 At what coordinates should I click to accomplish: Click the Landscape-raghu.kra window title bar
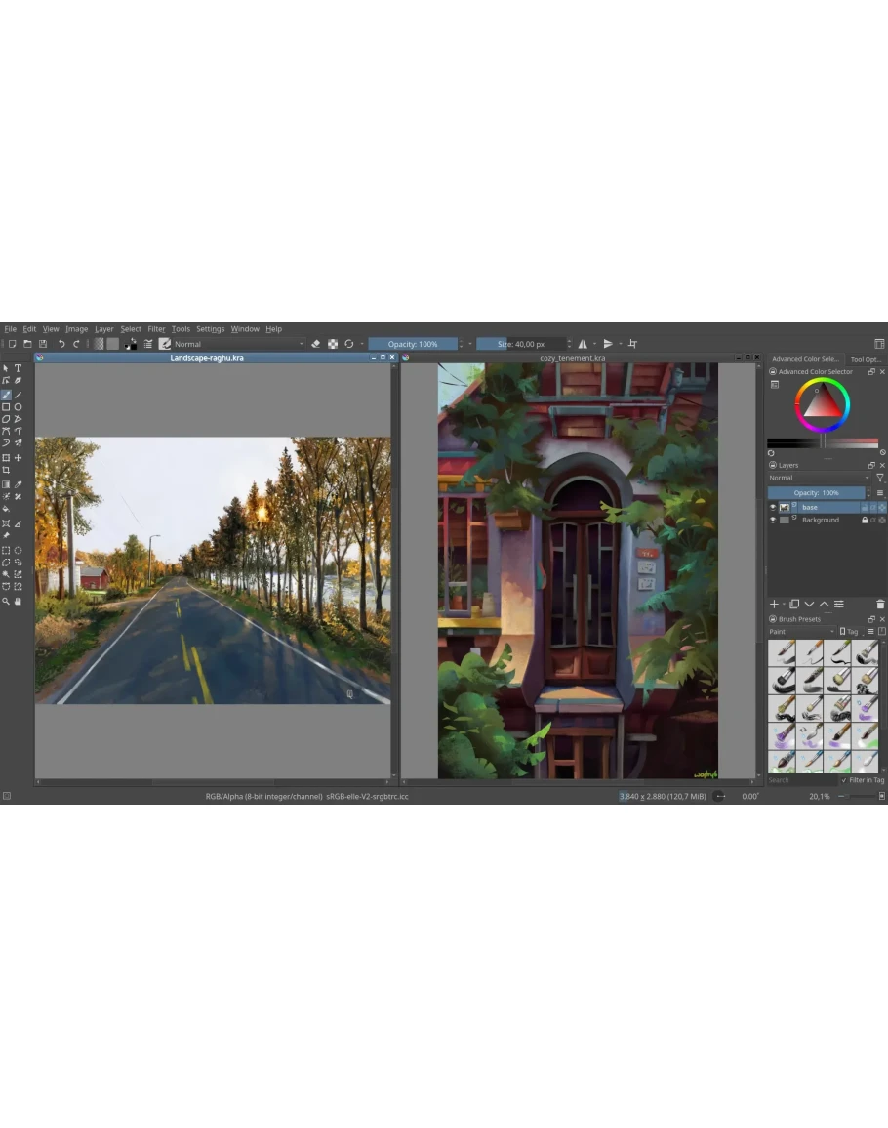pyautogui.click(x=207, y=358)
